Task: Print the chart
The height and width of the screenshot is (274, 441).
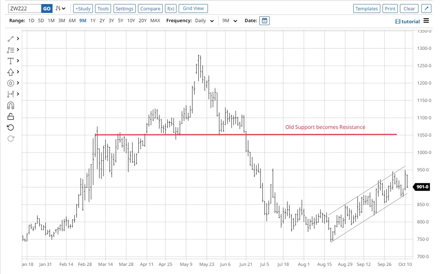Action: tap(390, 8)
